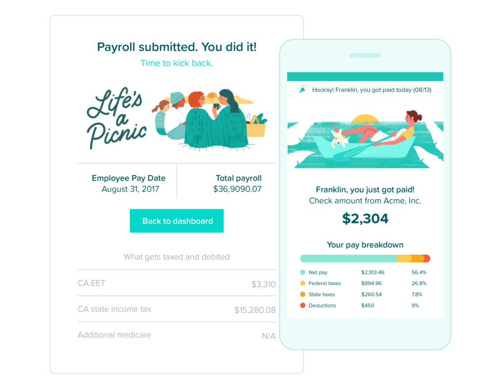This screenshot has height=389, width=500.
Task: Open the Life's a Picnic illustration
Action: 176,119
